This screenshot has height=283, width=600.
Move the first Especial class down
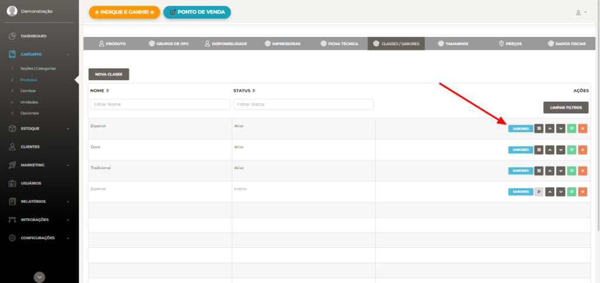point(561,129)
